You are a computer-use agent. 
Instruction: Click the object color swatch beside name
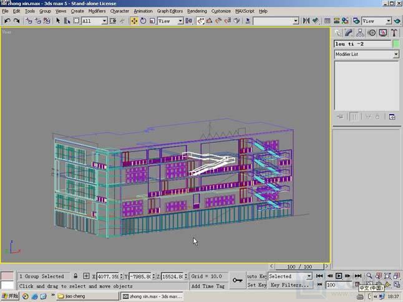[396, 44]
